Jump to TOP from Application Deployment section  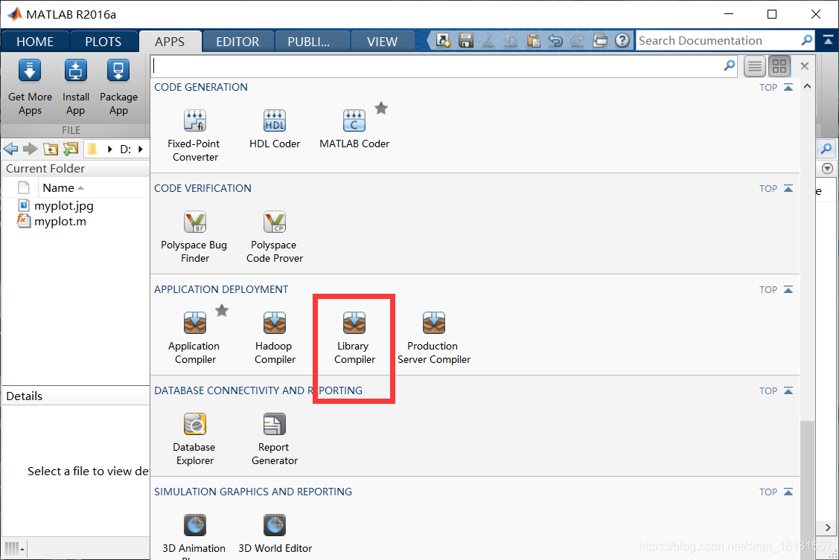776,289
